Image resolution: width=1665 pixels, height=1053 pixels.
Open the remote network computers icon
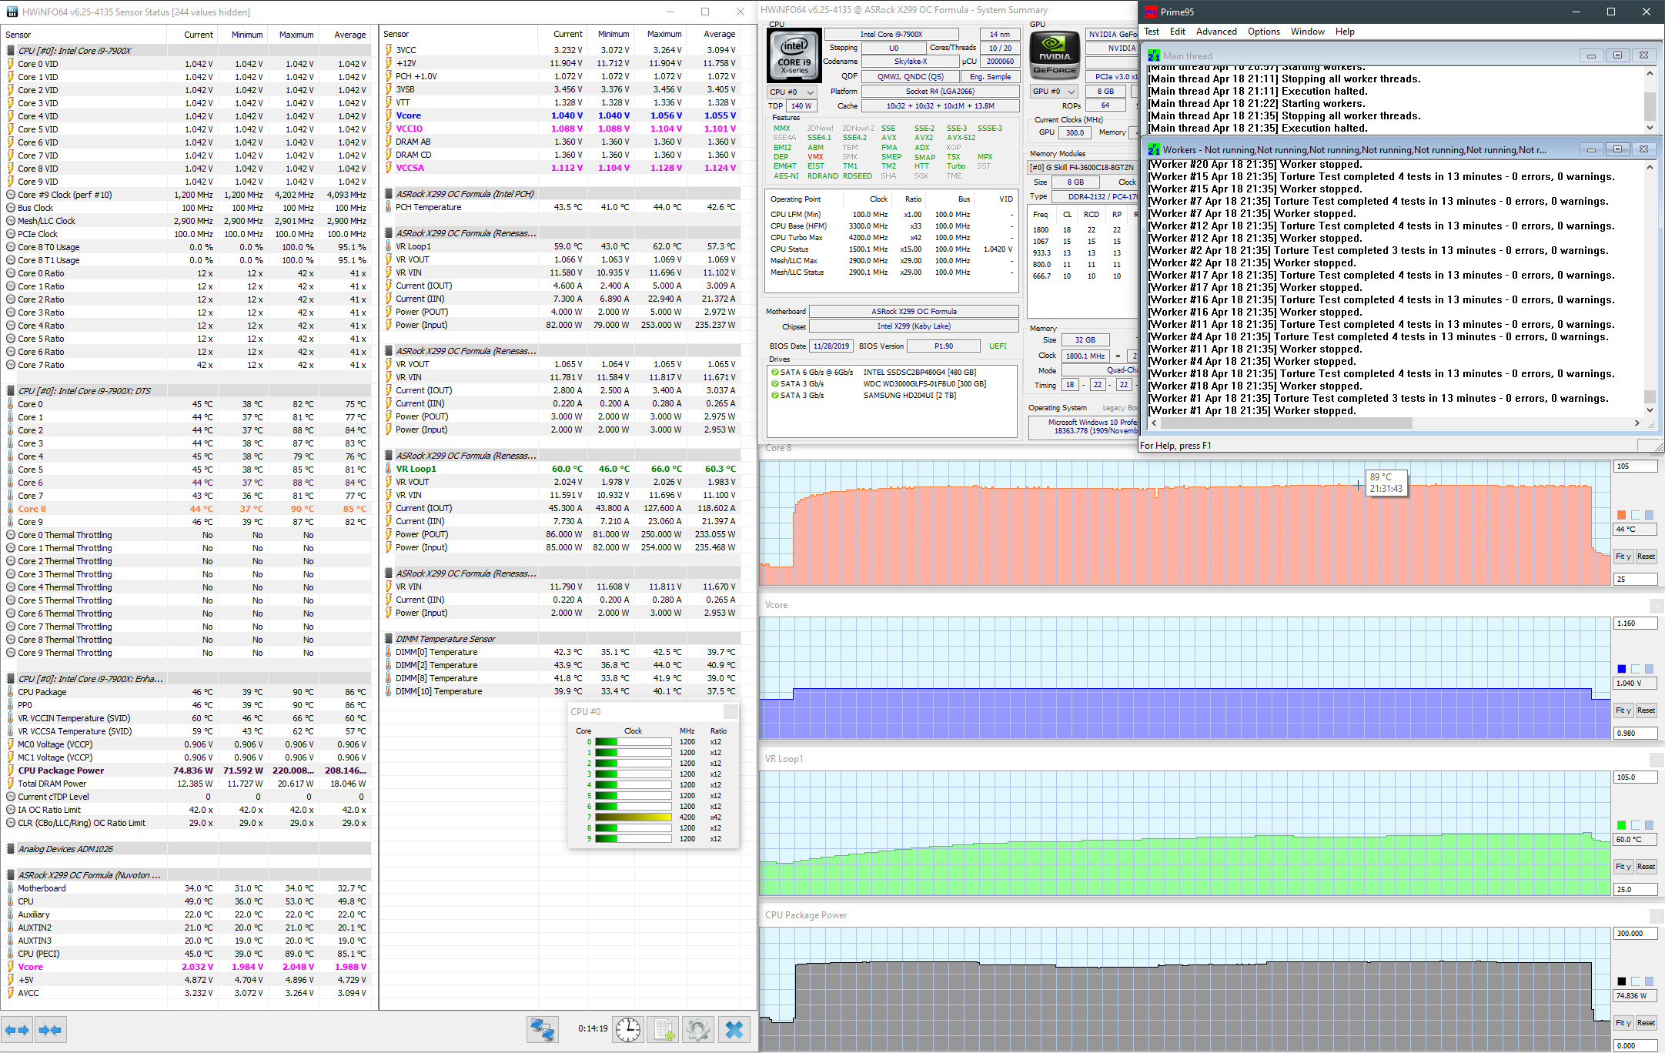pyautogui.click(x=542, y=1030)
